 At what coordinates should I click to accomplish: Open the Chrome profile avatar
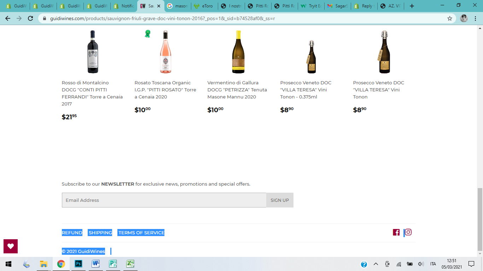464,18
